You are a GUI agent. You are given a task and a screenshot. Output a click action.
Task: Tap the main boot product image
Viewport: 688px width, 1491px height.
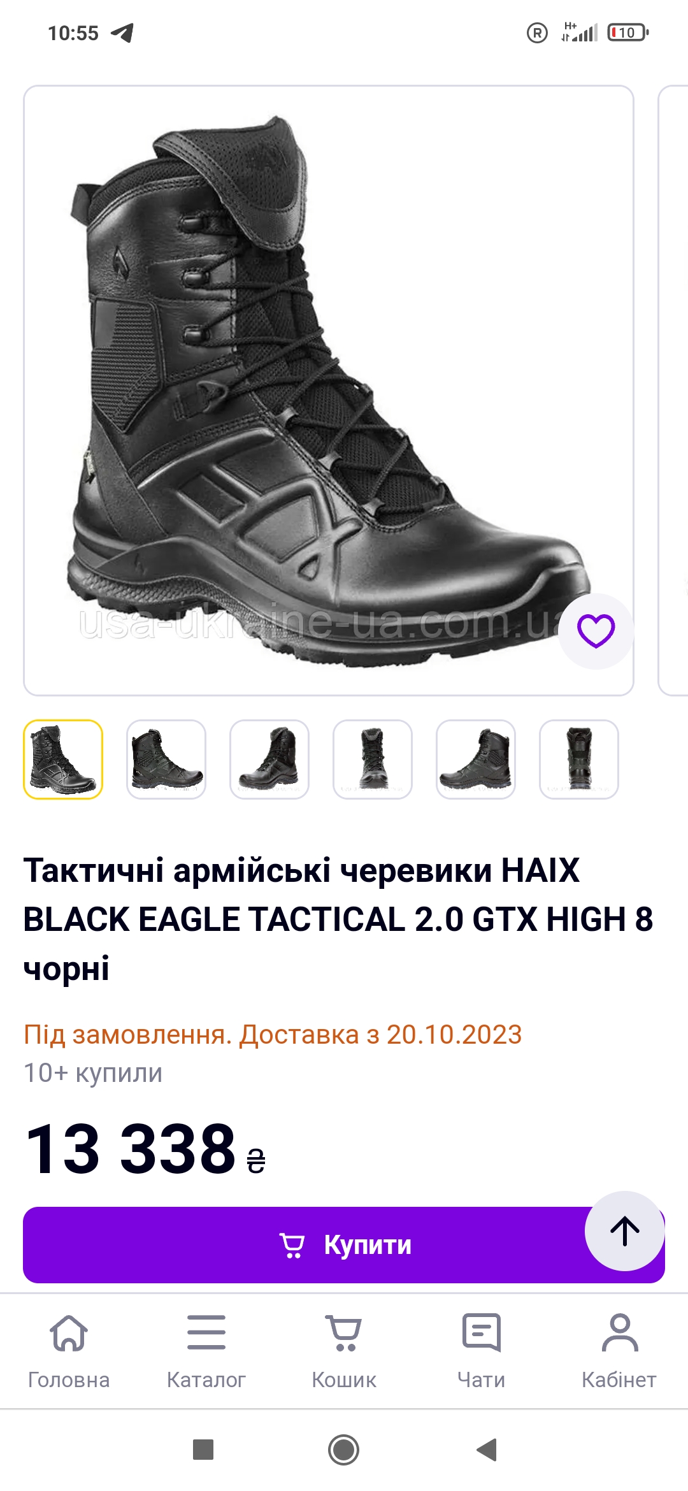pos(329,391)
